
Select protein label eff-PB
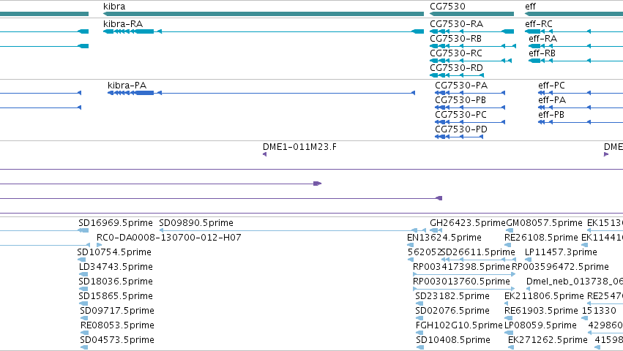tap(551, 115)
